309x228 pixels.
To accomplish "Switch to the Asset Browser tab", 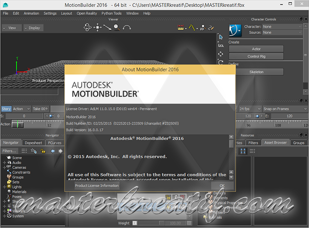I will pyautogui.click(x=275, y=142).
